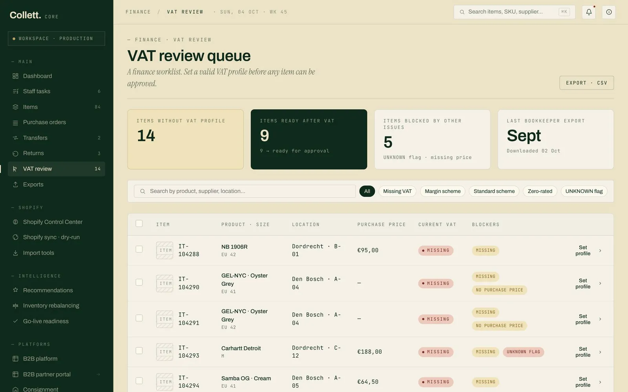Click the Recommendations star icon
The height and width of the screenshot is (392, 628).
(x=15, y=290)
